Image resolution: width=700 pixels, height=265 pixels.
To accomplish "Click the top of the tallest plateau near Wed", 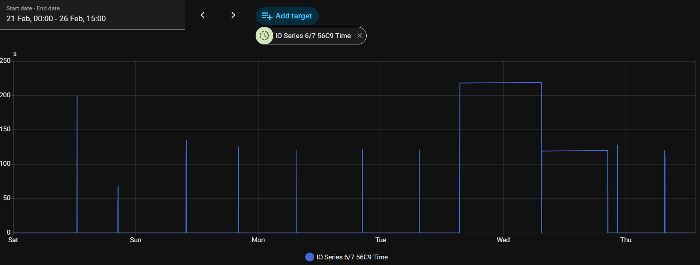I will [501, 83].
